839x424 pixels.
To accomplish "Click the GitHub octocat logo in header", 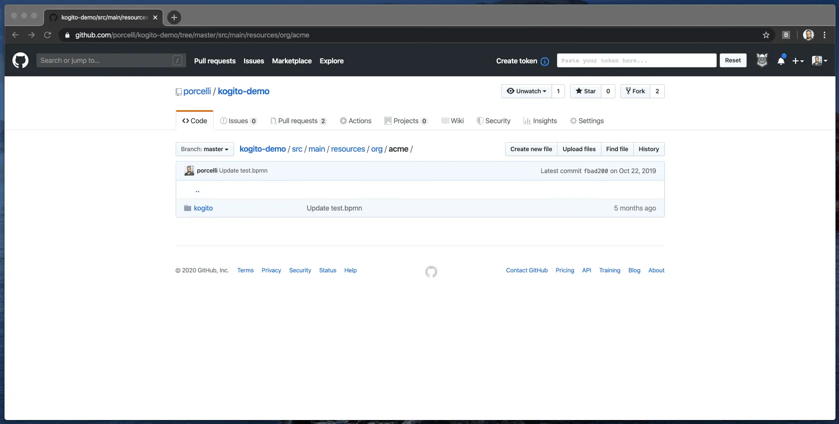I will [x=20, y=61].
